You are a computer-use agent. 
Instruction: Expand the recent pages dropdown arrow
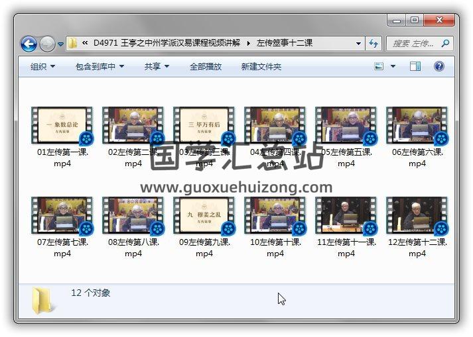click(x=61, y=44)
